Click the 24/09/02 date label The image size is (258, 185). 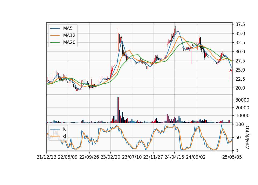[196, 157]
